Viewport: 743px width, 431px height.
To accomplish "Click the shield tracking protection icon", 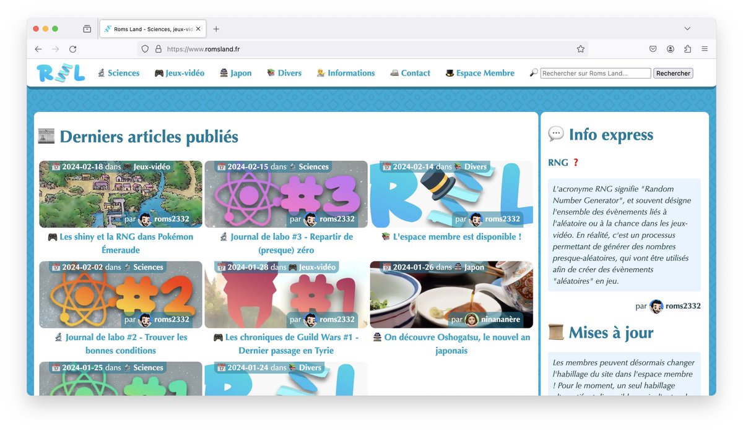I will point(146,49).
